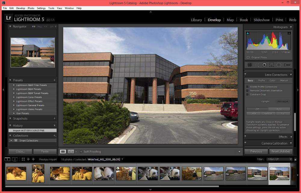Screen dimensions: 301x193
Task: Switch to Before/After YY view
Action: pos(71,151)
